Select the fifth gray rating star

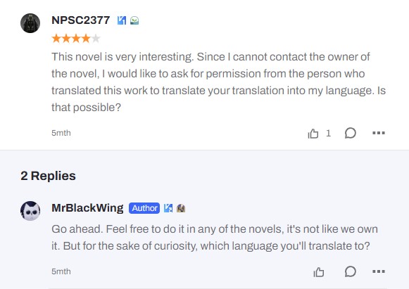96,39
